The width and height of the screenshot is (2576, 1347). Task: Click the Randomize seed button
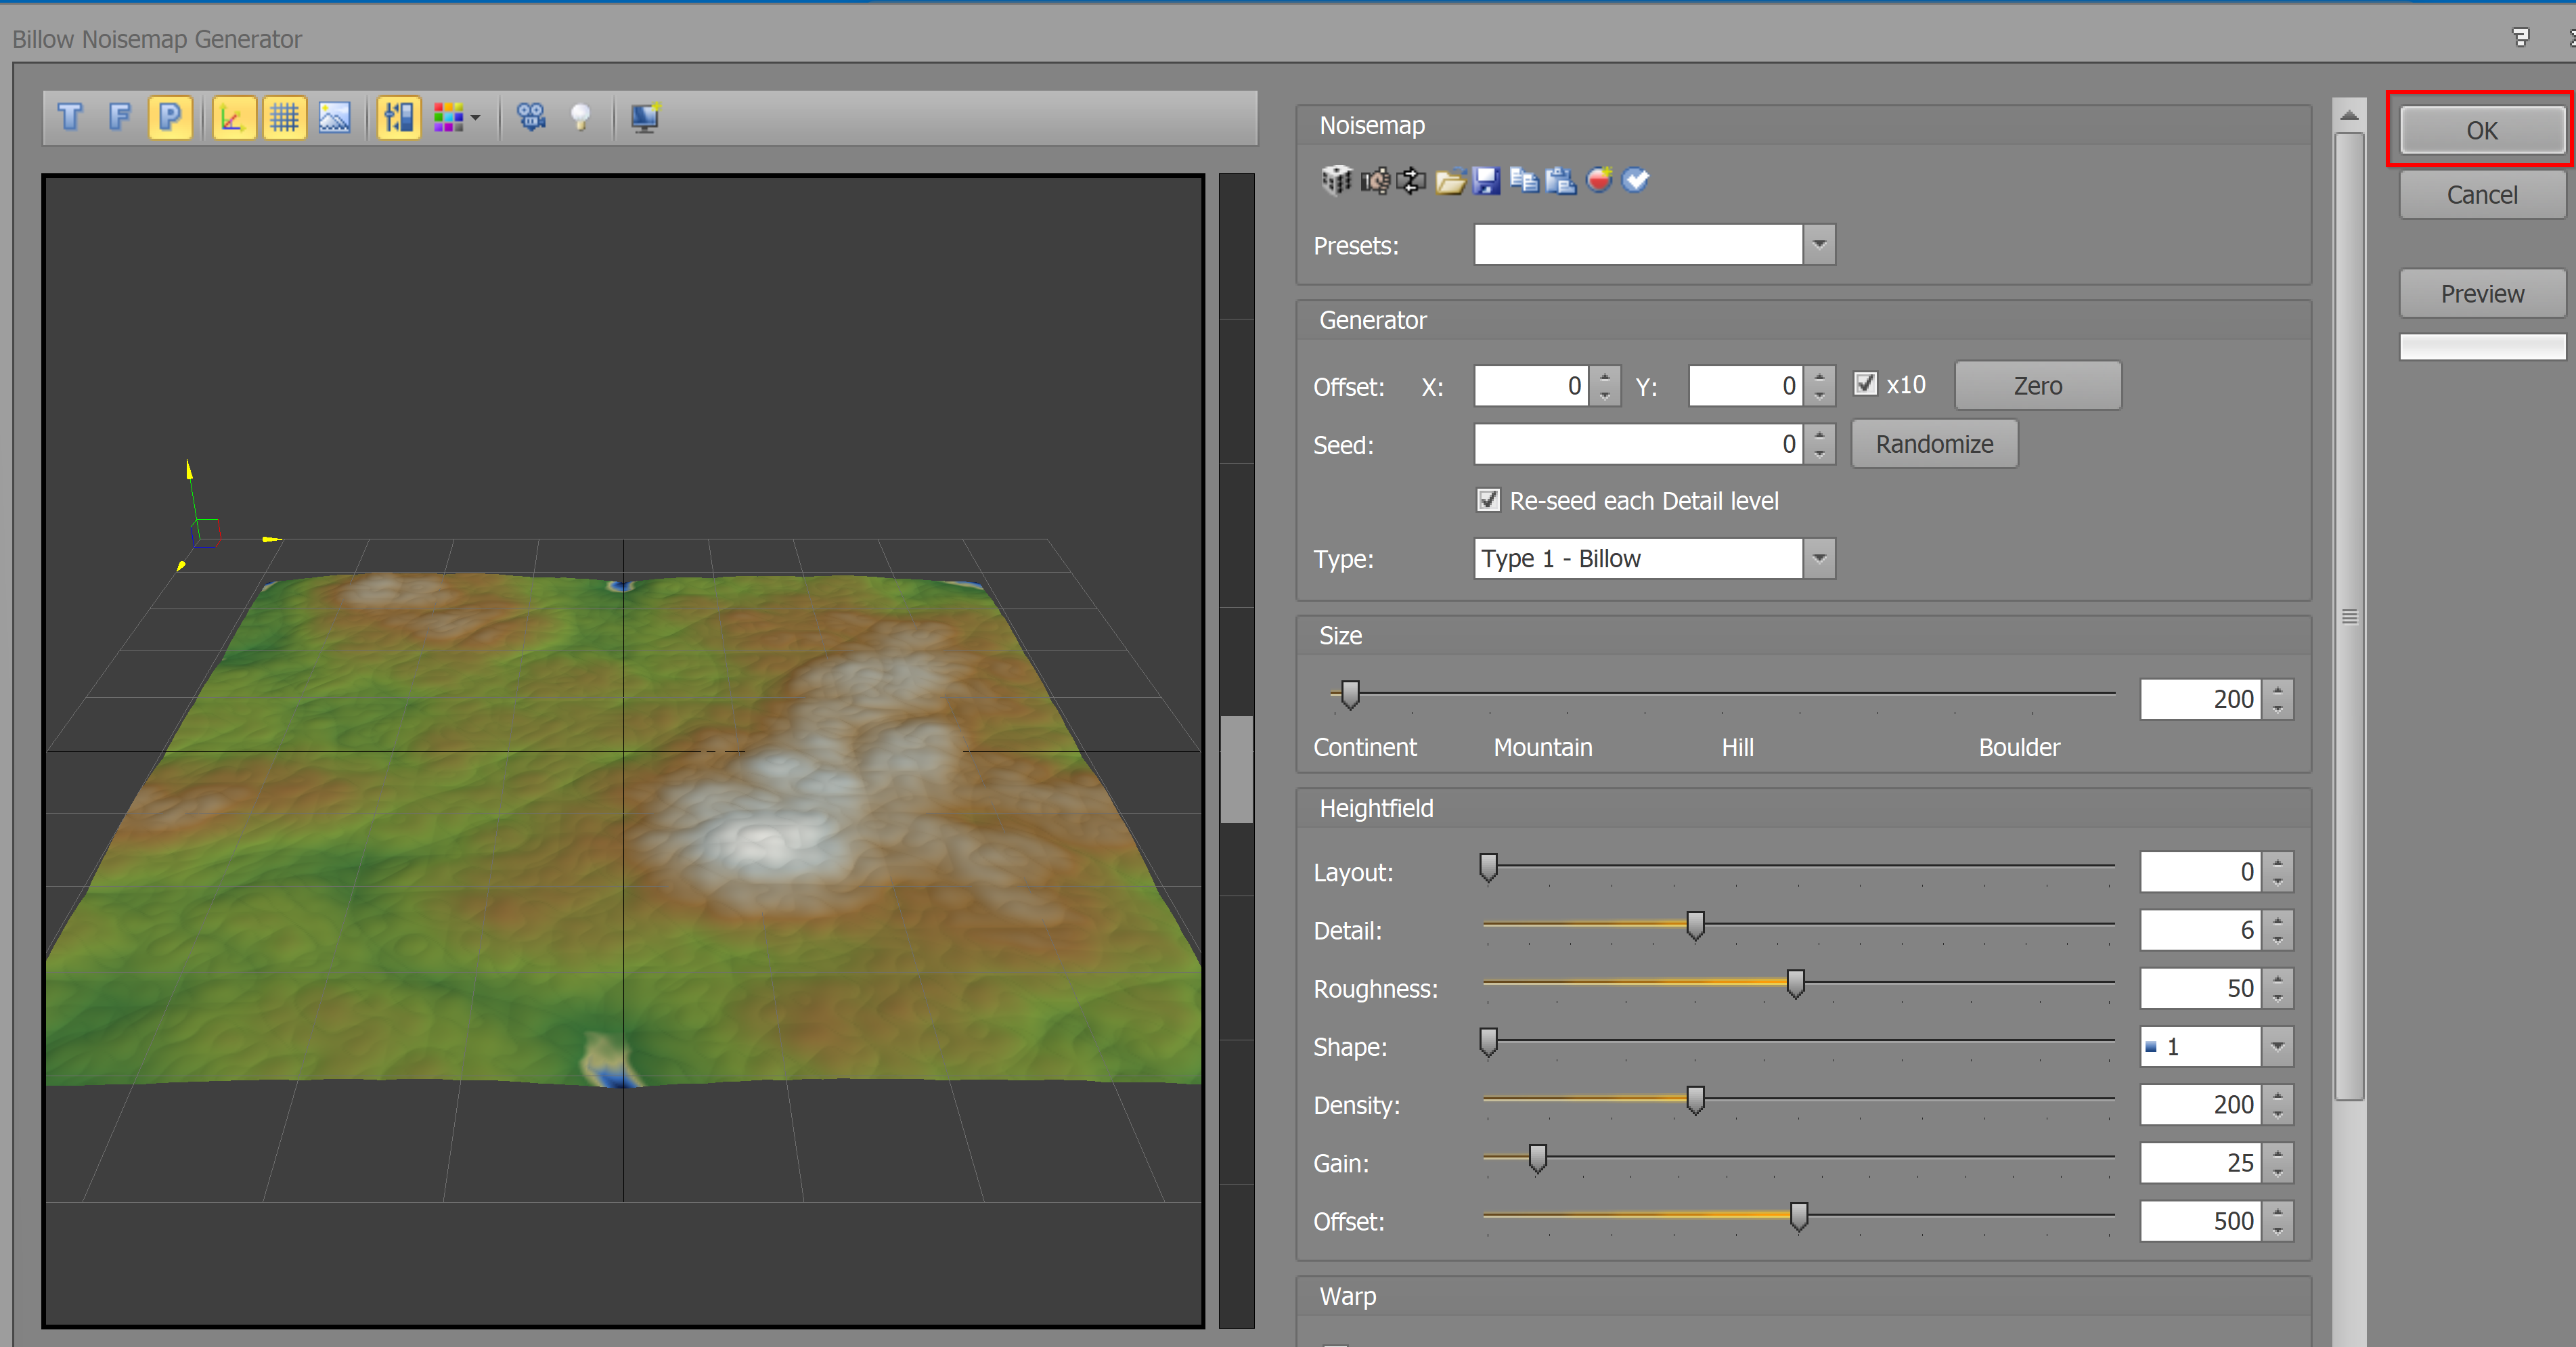tap(1933, 444)
